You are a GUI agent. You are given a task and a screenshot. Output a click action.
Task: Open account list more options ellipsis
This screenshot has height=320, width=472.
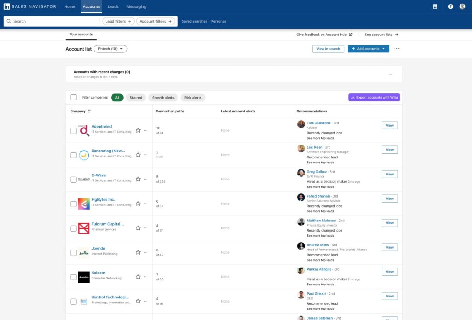(397, 48)
